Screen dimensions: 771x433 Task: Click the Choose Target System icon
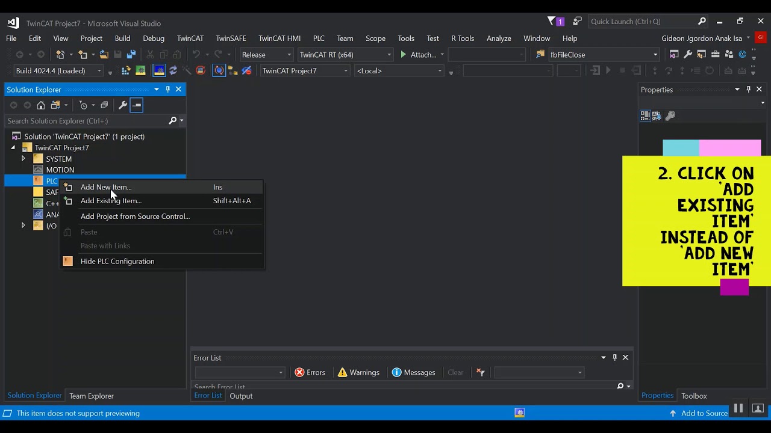click(233, 71)
